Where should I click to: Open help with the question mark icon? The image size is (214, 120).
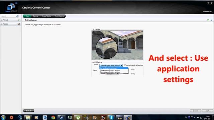[211, 20]
